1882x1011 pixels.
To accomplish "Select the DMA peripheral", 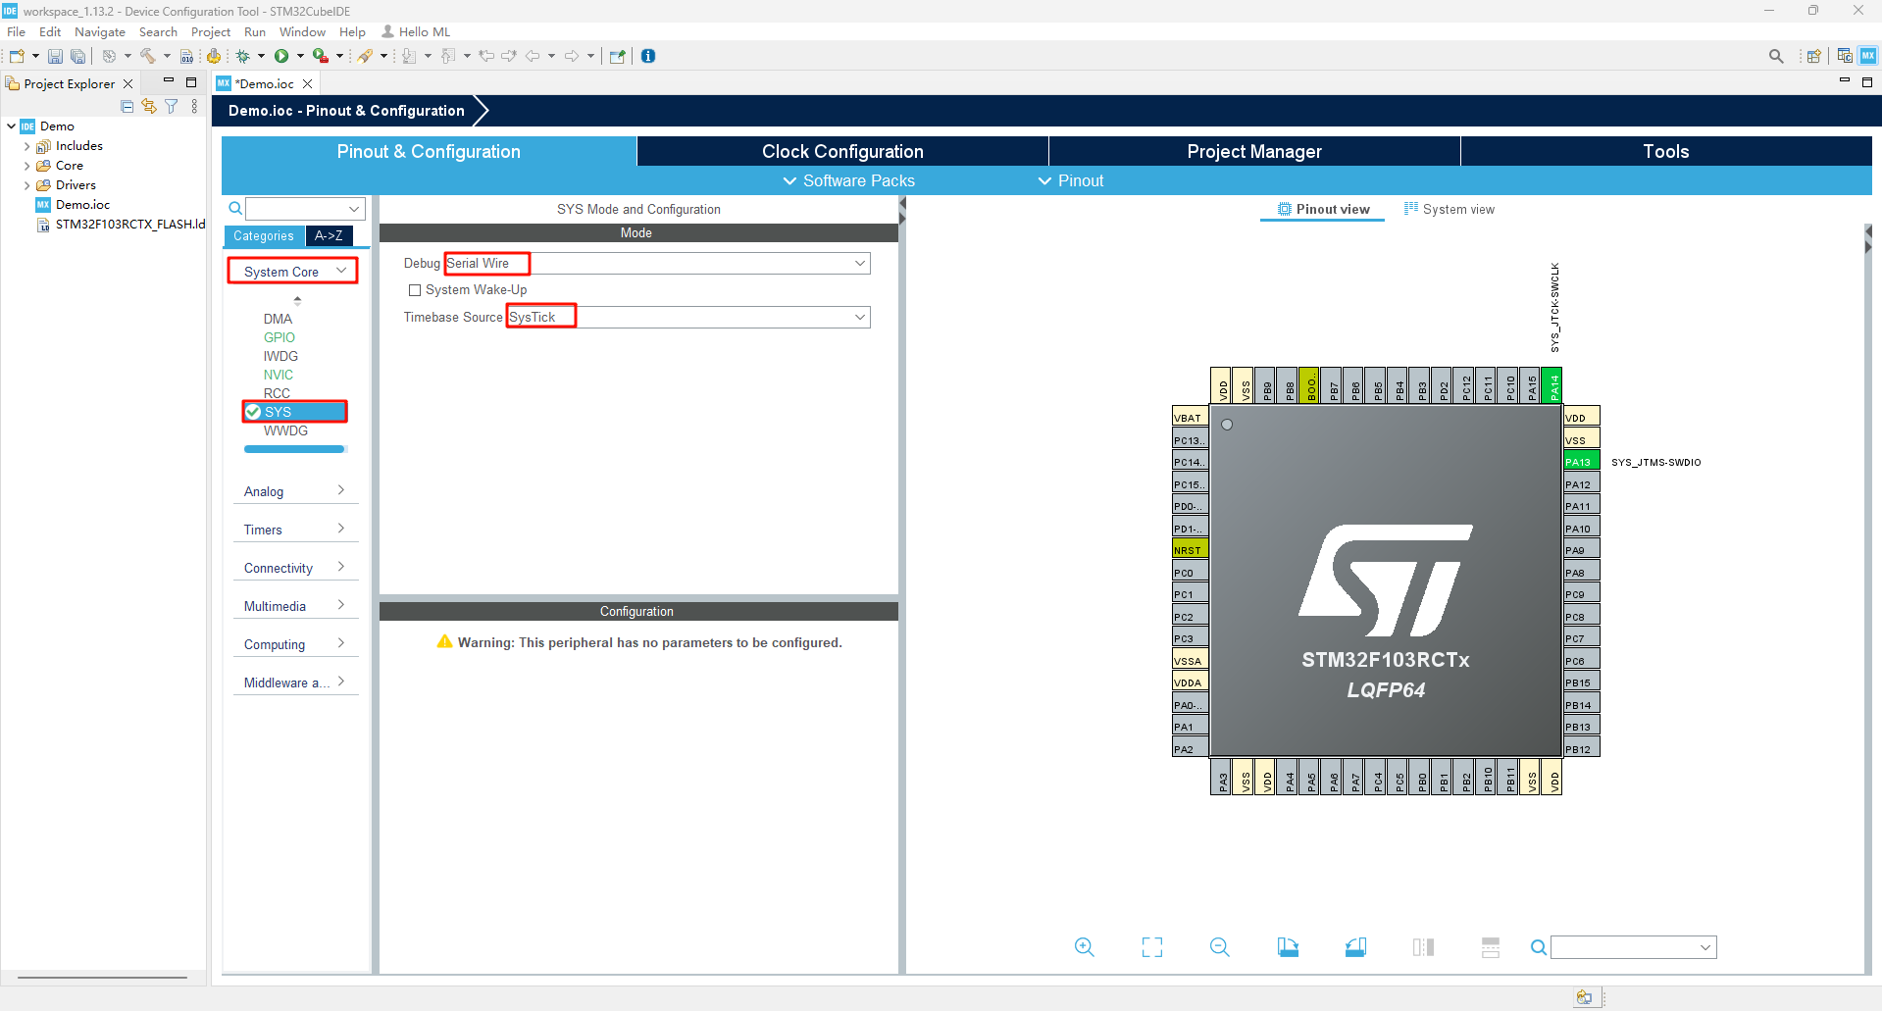I will coord(278,319).
